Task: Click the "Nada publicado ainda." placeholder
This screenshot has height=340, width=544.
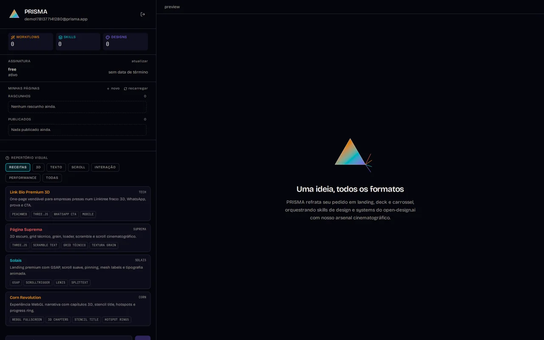Action: point(77,130)
